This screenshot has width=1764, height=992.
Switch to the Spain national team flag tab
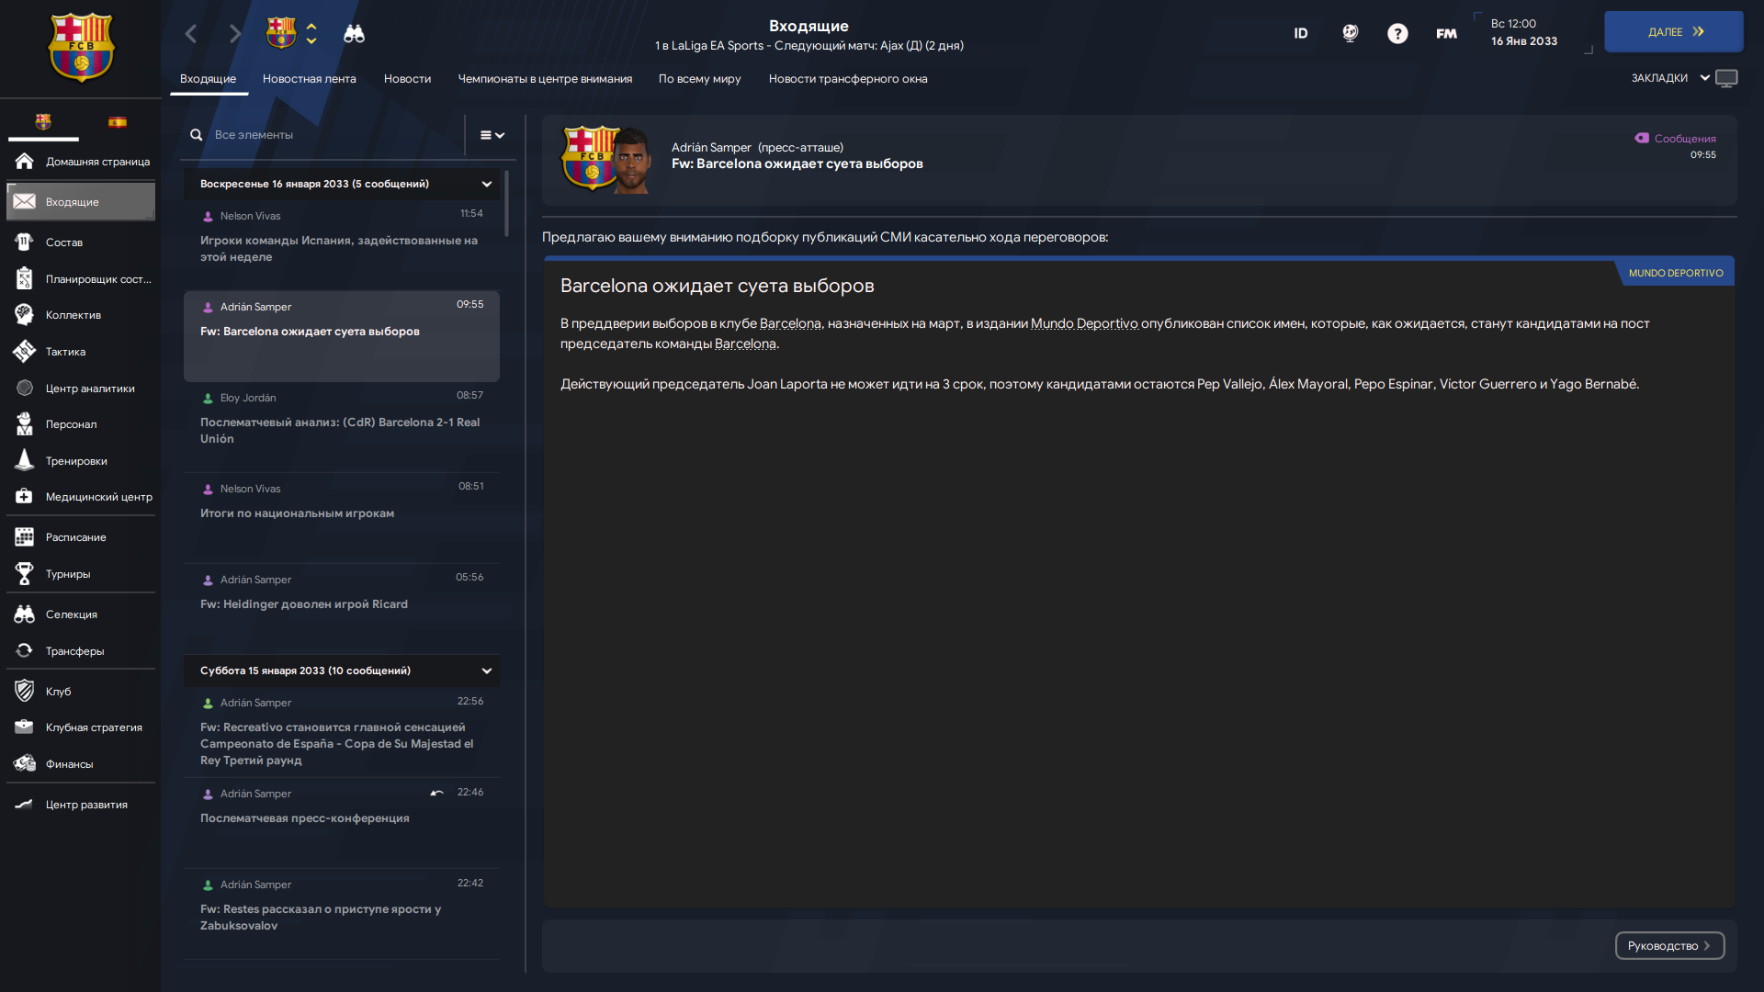118,122
